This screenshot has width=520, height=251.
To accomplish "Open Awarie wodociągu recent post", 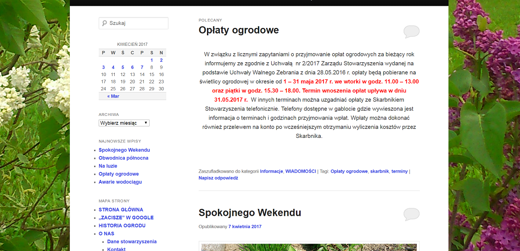I will coord(120,182).
